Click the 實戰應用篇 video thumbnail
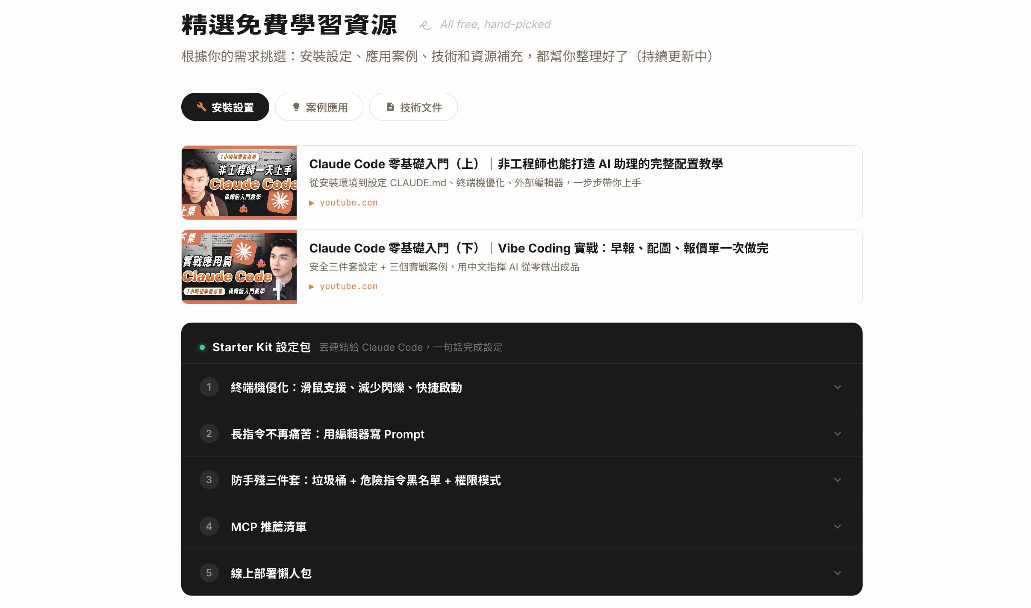The height and width of the screenshot is (608, 1031). pos(239,267)
